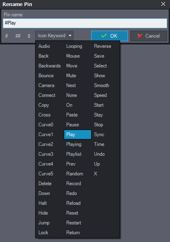This screenshot has width=170, height=242.
Task: Pick the Undo keyword
Action: tap(99, 154)
